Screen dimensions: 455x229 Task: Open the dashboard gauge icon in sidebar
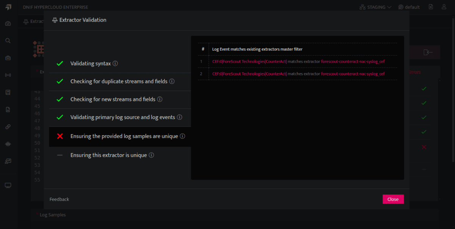click(8, 23)
